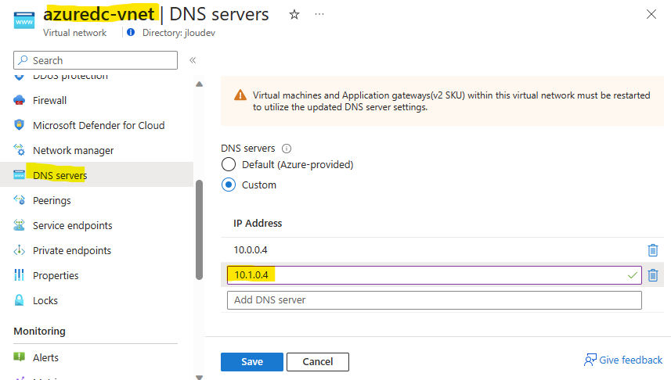Click the DNS servers sidebar icon
671x380 pixels.
click(x=20, y=175)
